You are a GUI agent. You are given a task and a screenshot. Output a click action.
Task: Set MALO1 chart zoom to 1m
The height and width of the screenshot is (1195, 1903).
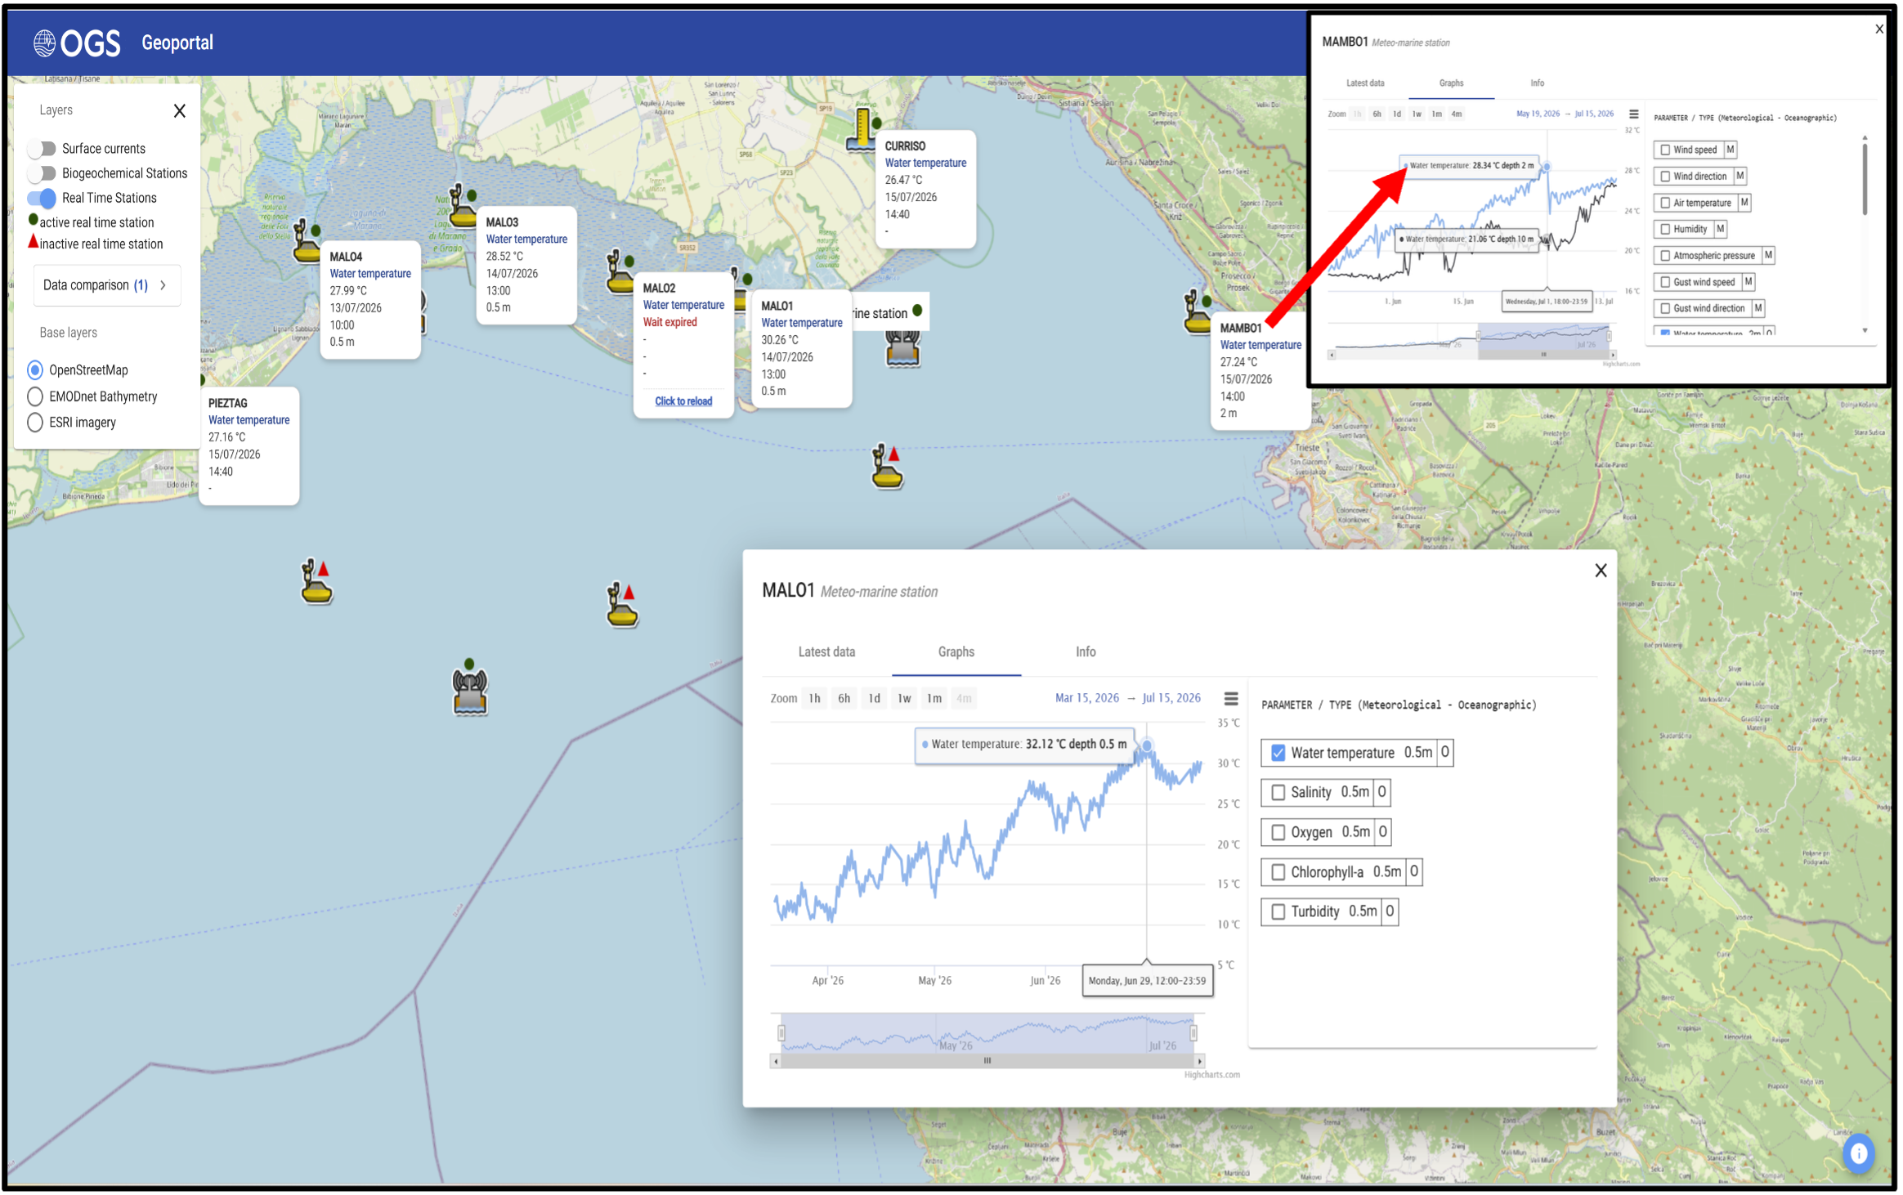934,699
